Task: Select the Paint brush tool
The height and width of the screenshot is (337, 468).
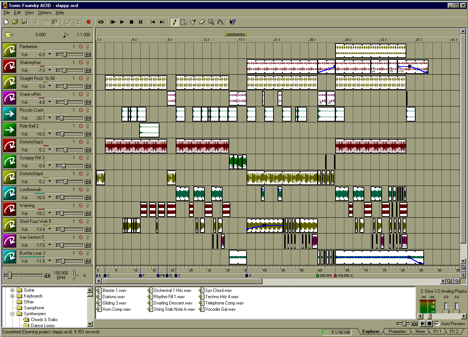Action: point(193,22)
